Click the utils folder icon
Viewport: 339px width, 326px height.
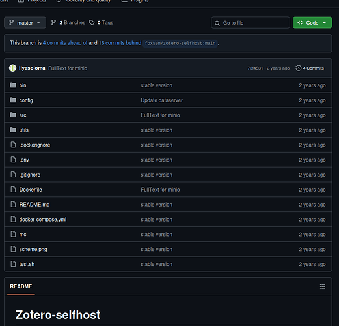tap(13, 130)
